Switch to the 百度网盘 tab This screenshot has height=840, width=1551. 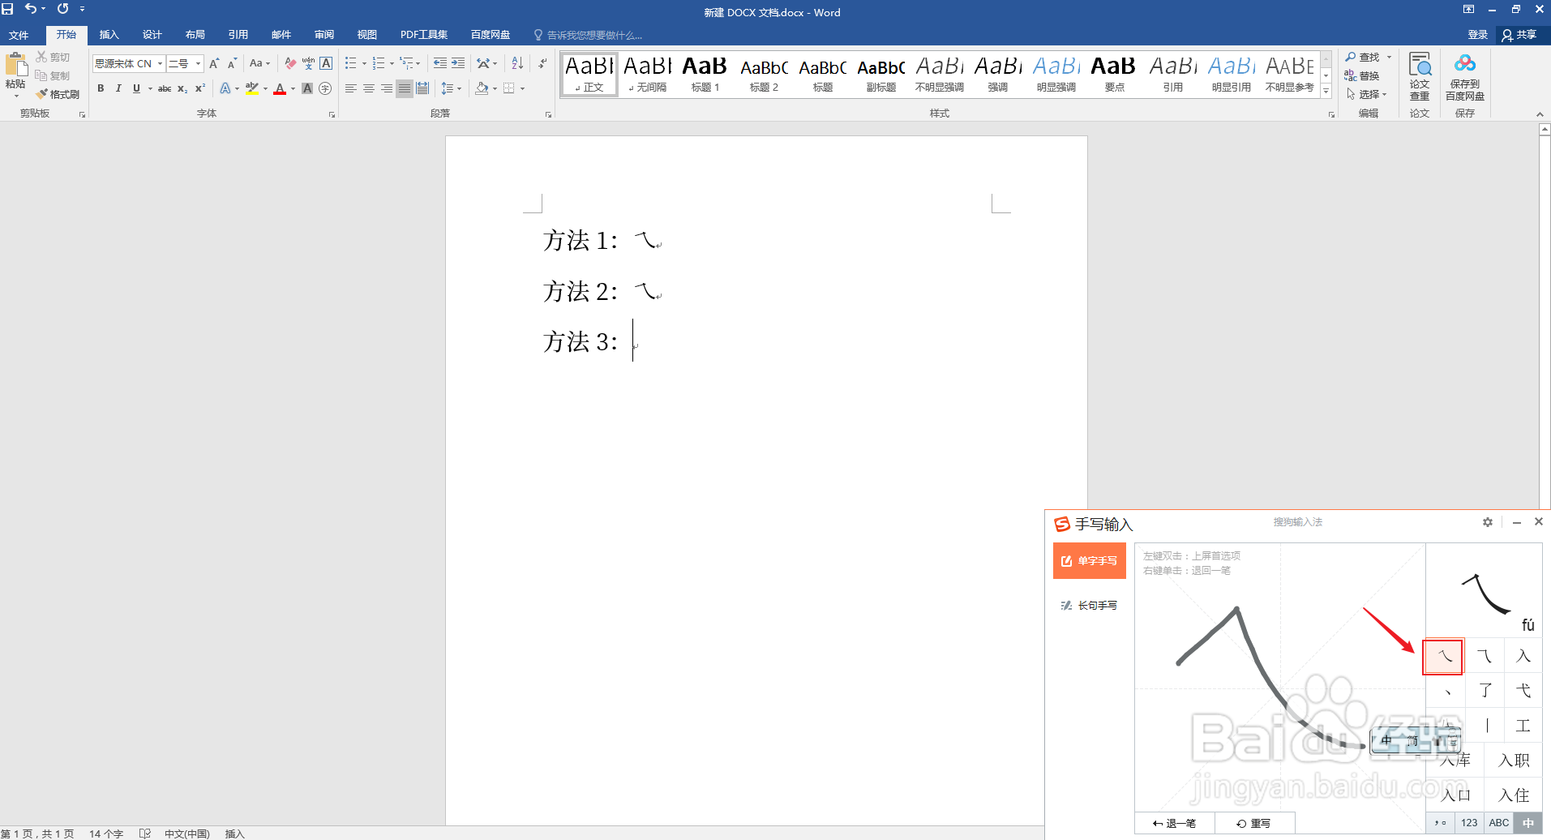[491, 35]
